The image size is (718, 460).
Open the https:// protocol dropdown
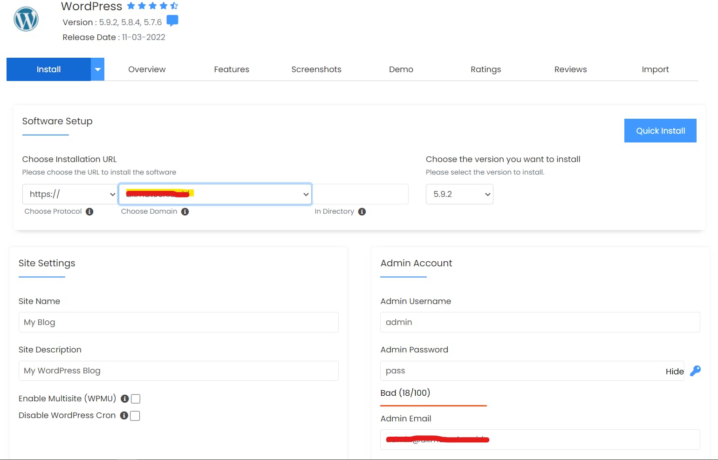70,194
